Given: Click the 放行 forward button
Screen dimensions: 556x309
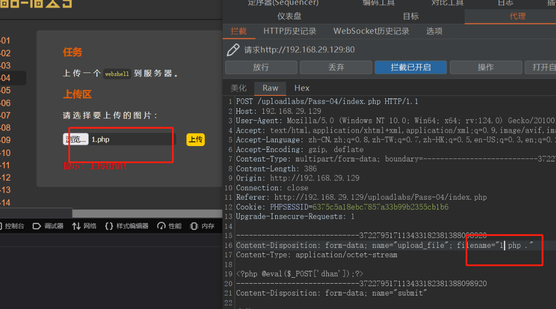Looking at the screenshot, I should coord(261,67).
